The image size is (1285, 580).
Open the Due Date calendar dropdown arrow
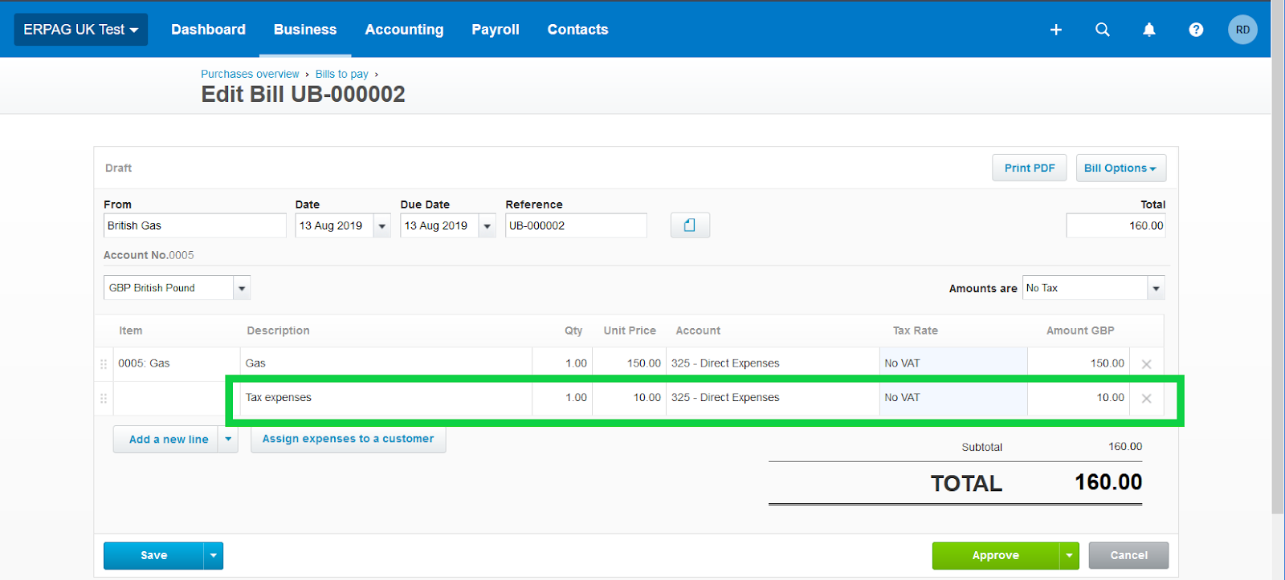click(x=487, y=226)
